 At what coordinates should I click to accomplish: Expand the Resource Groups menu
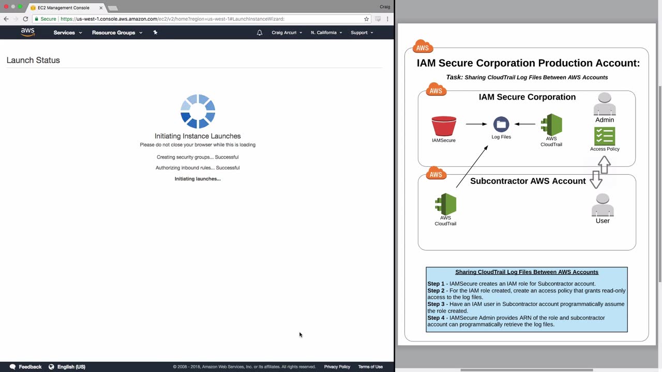pos(117,33)
